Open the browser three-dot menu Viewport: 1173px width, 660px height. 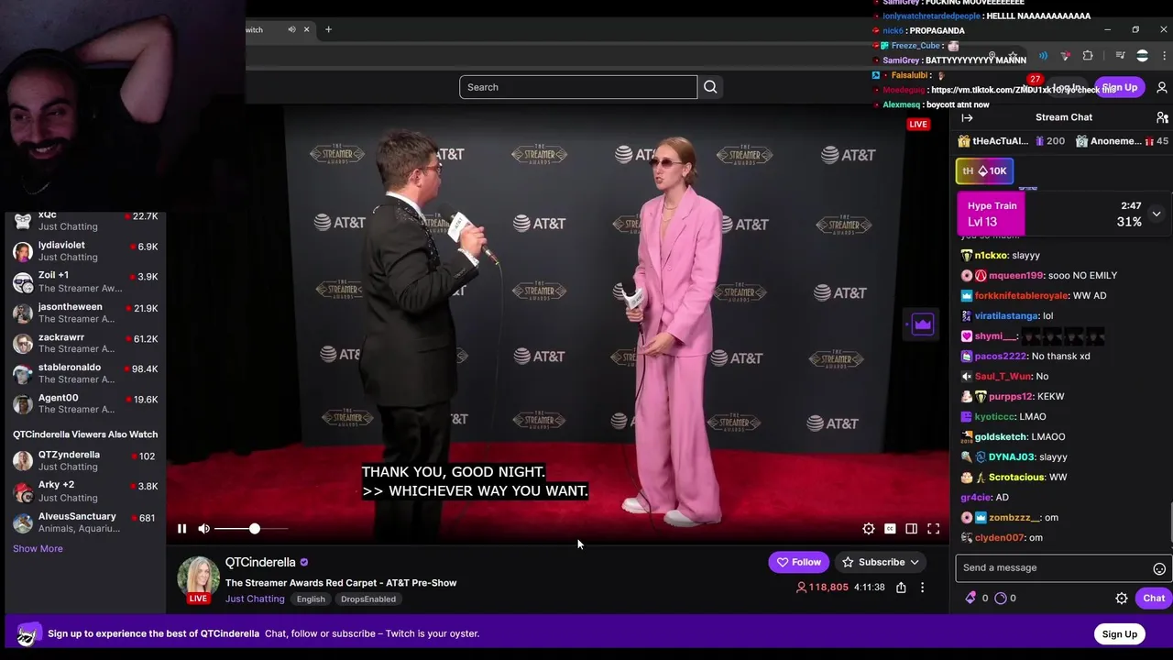coord(1163,56)
